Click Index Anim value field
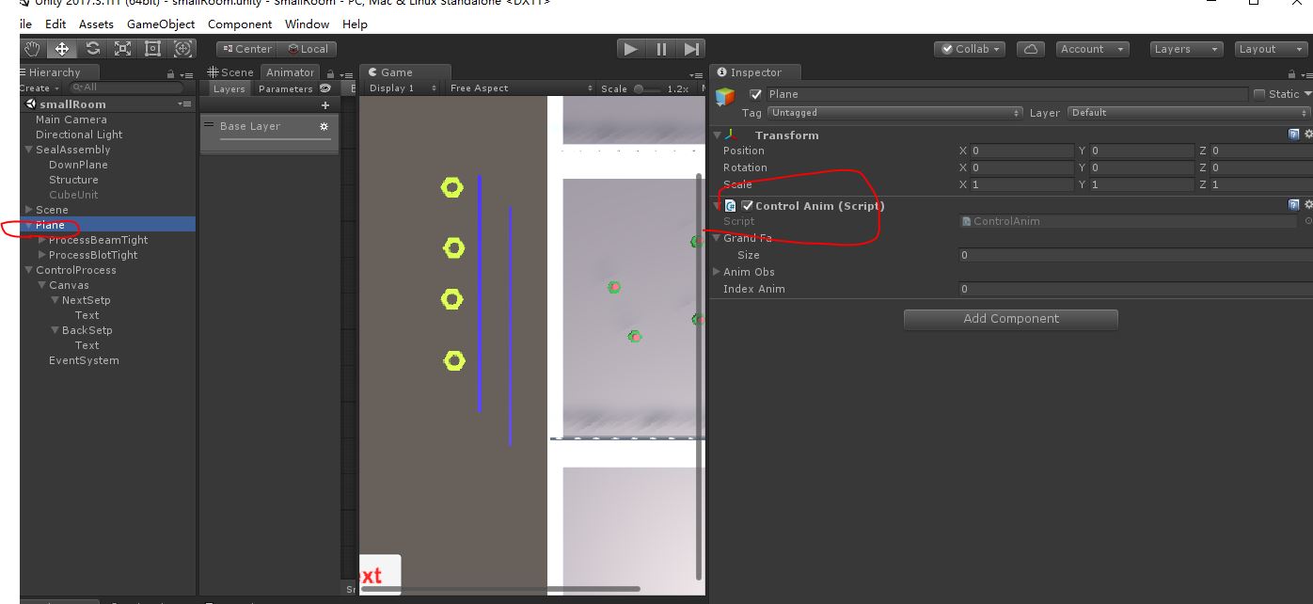The image size is (1313, 604). 1135,289
